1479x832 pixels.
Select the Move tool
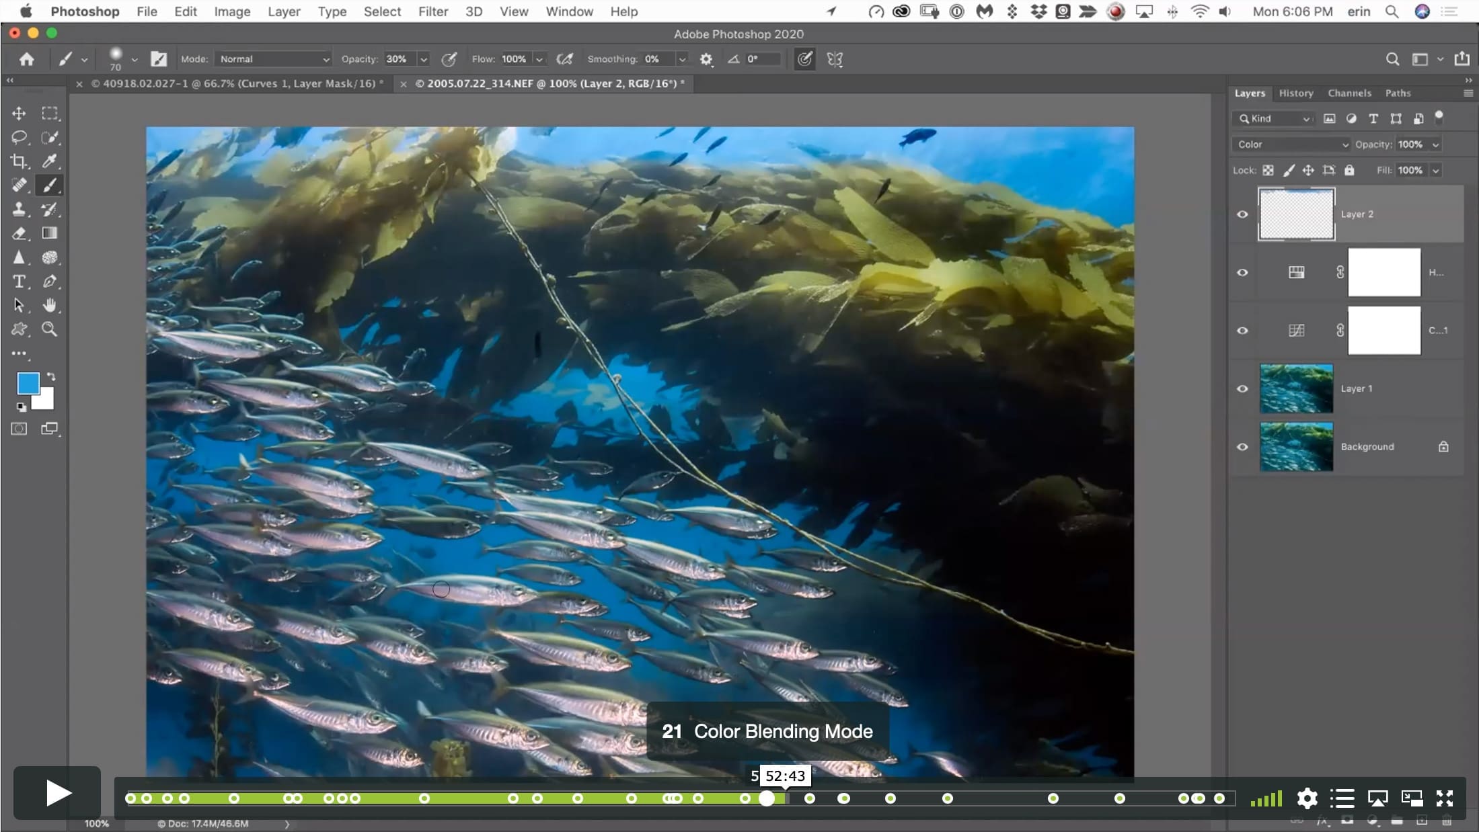[x=19, y=114]
